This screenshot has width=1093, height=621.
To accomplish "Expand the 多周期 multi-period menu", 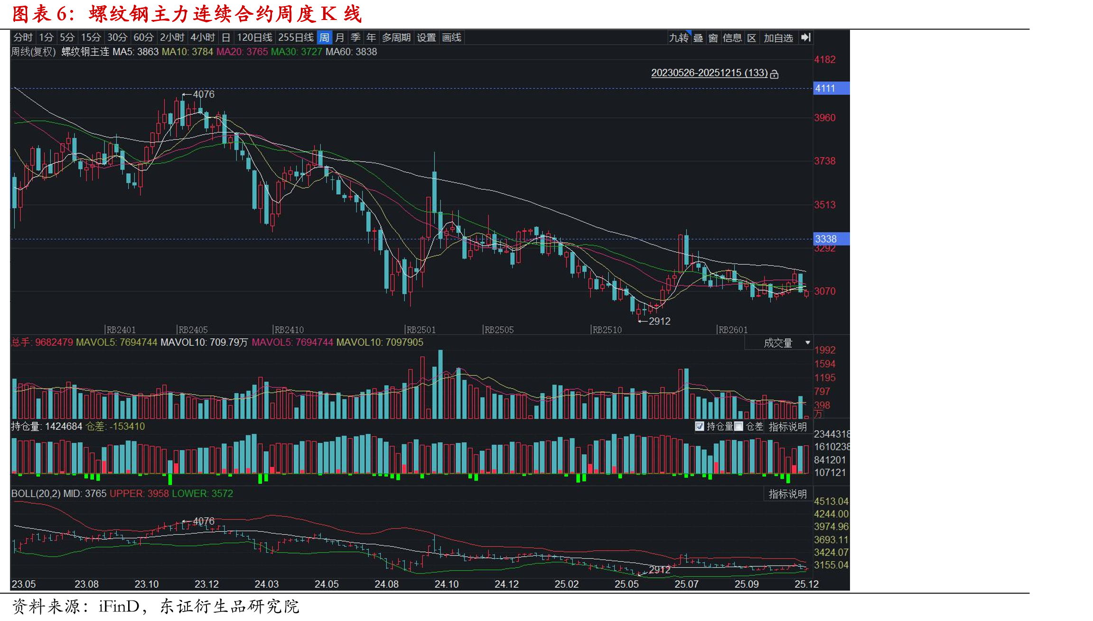I will click(396, 38).
